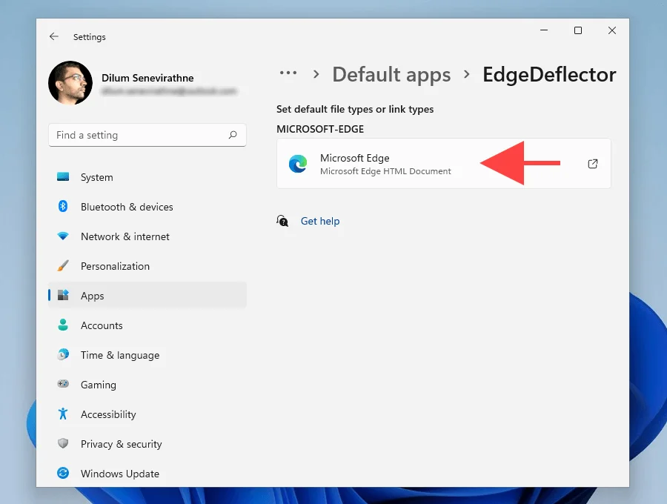The height and width of the screenshot is (504, 667).
Task: Click the Bluetooth icon in sidebar
Action: coord(63,206)
